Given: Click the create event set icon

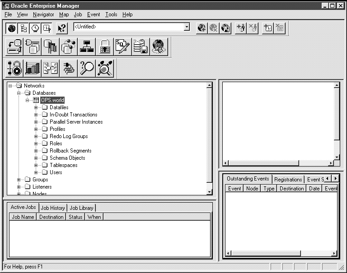Looking at the screenshot, I should (268, 28).
